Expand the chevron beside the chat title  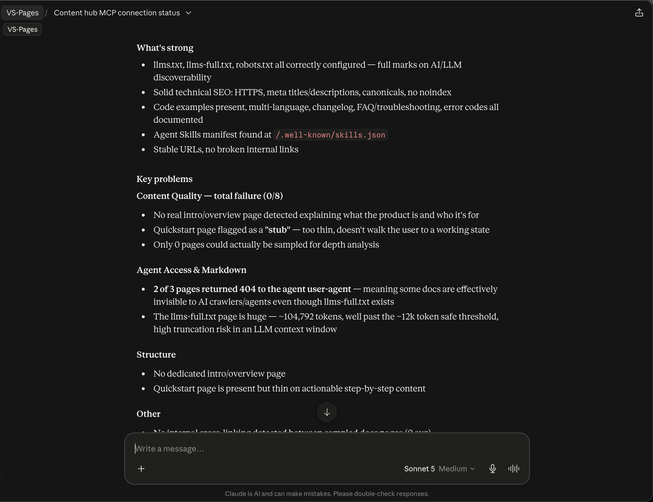[x=188, y=13]
